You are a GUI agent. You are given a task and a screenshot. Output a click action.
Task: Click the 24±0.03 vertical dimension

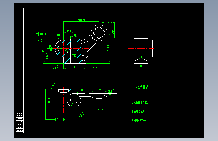(47, 56)
